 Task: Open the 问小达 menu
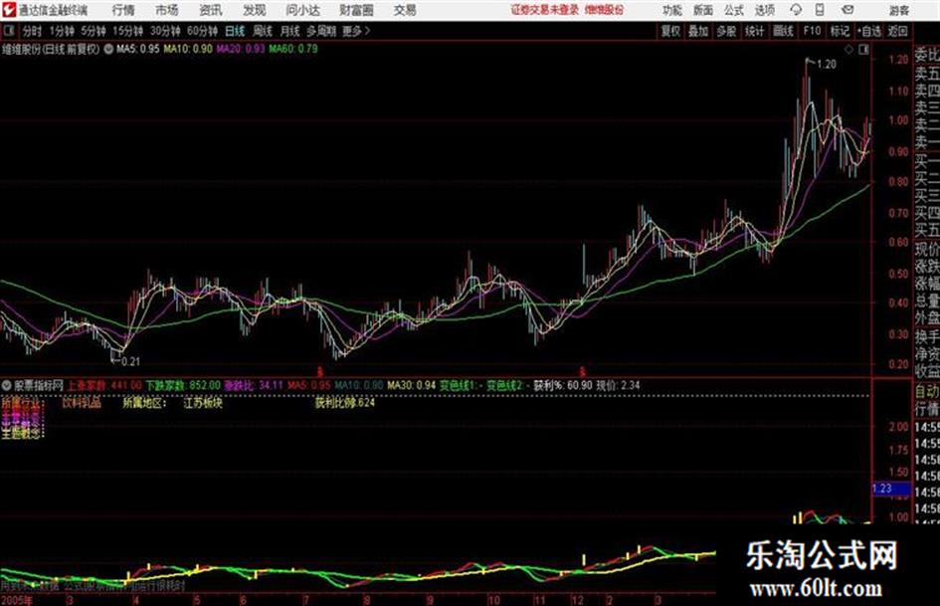tap(302, 10)
